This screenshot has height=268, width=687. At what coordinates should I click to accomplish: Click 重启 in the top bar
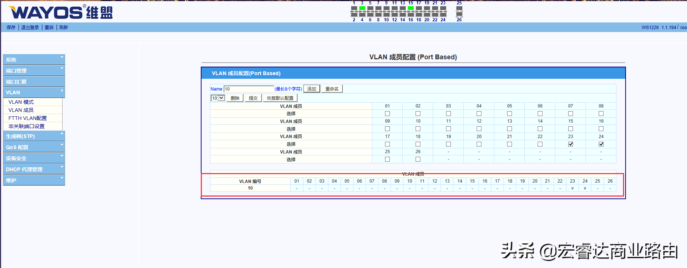49,27
